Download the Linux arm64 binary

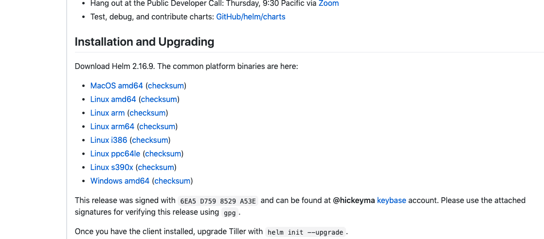[x=112, y=126]
